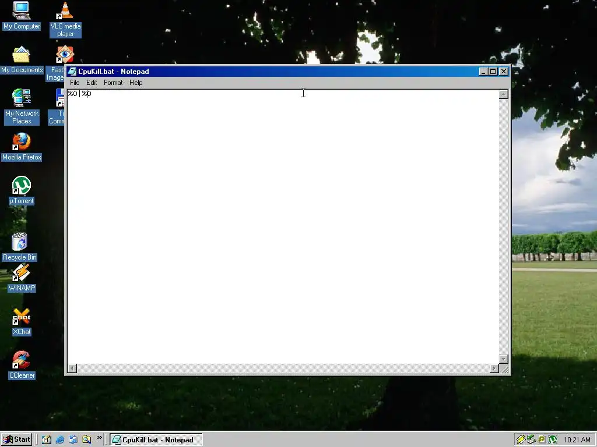Click the My Computer desktop icon
This screenshot has height=447, width=597.
point(22,16)
